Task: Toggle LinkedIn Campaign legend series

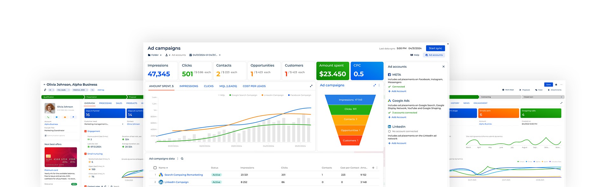Action: (273, 95)
